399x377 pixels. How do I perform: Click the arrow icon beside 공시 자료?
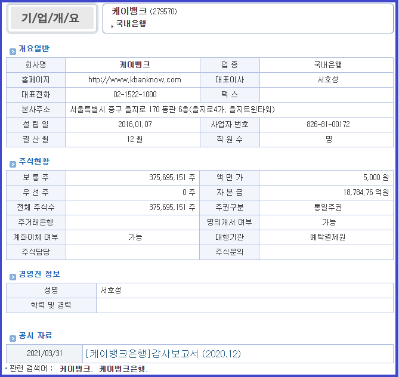13,339
